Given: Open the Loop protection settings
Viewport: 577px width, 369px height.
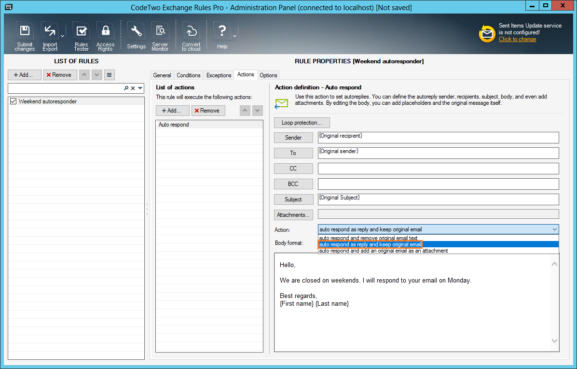Looking at the screenshot, I should coord(302,123).
